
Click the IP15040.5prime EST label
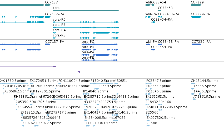pos(102,81)
